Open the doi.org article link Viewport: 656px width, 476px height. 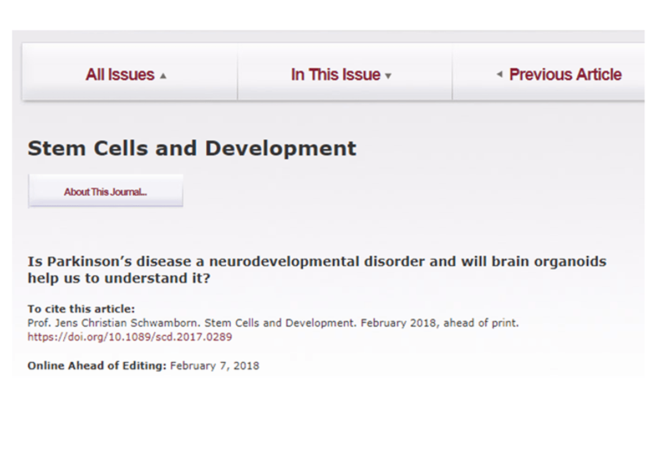point(130,337)
